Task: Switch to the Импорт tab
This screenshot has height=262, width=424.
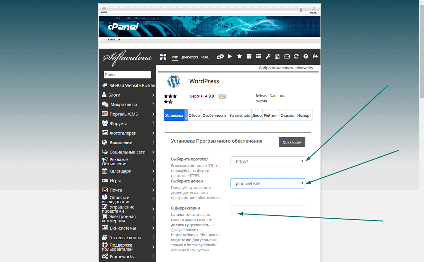Action: pyautogui.click(x=304, y=115)
